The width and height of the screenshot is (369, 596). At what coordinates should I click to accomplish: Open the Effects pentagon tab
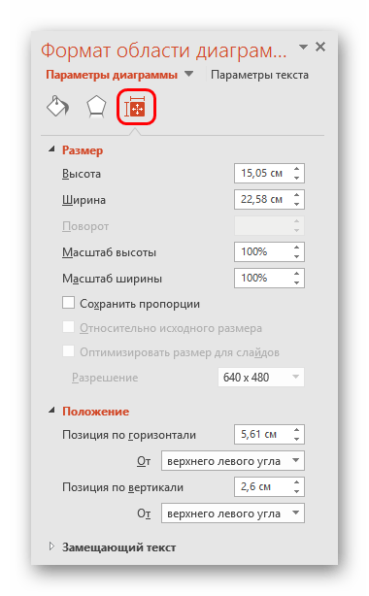tap(96, 107)
